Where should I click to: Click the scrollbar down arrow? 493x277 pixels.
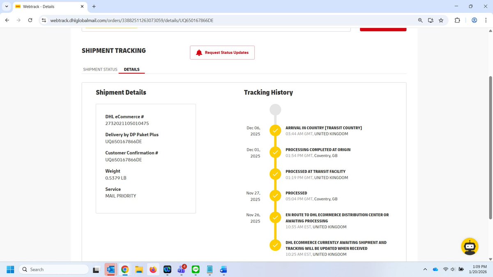point(490,259)
